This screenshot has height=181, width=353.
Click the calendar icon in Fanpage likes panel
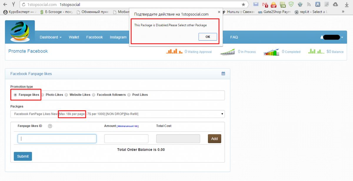tap(223, 74)
